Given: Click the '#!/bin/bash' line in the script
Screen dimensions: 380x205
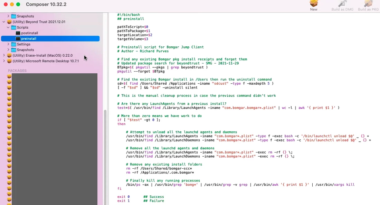Looking at the screenshot, I should pos(129,15).
